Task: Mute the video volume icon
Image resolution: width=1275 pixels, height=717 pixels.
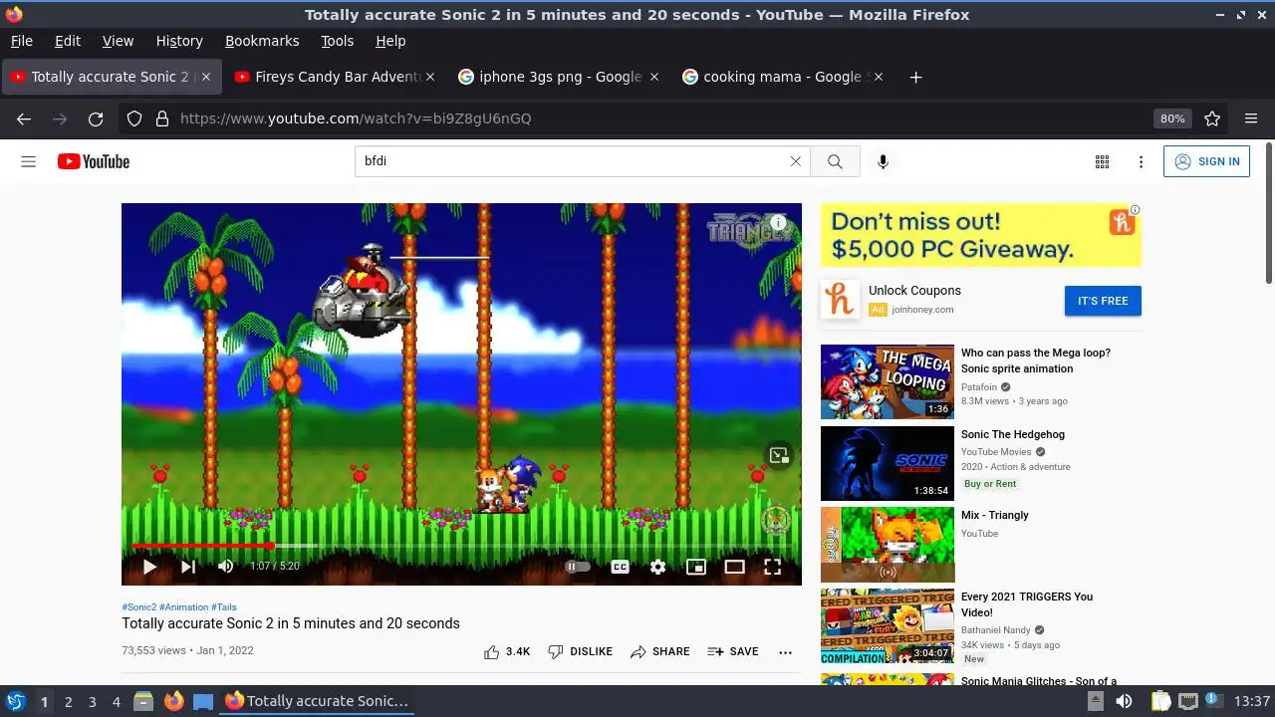Action: [226, 567]
